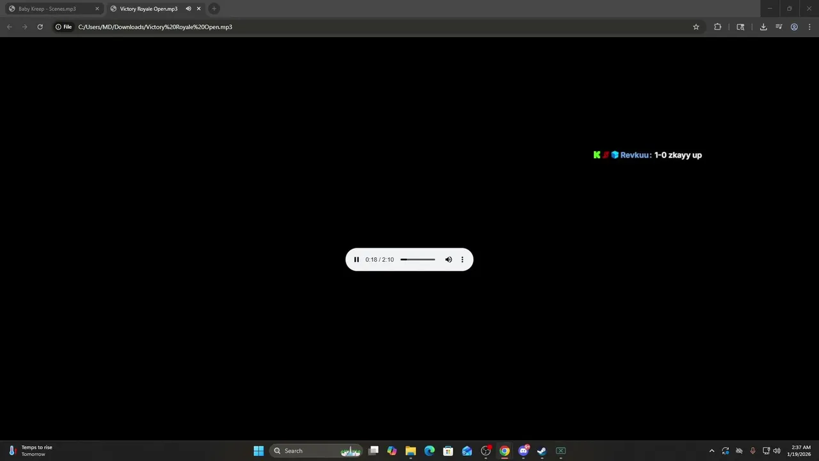Open the media controls music icon

pos(779,27)
